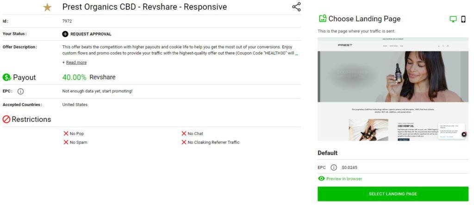Click the EPC info icon under Default
Viewport: 474px width, 205px height.
pyautogui.click(x=333, y=168)
